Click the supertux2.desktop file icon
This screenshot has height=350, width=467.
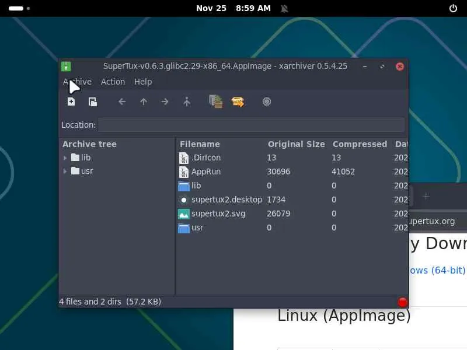[x=184, y=200]
